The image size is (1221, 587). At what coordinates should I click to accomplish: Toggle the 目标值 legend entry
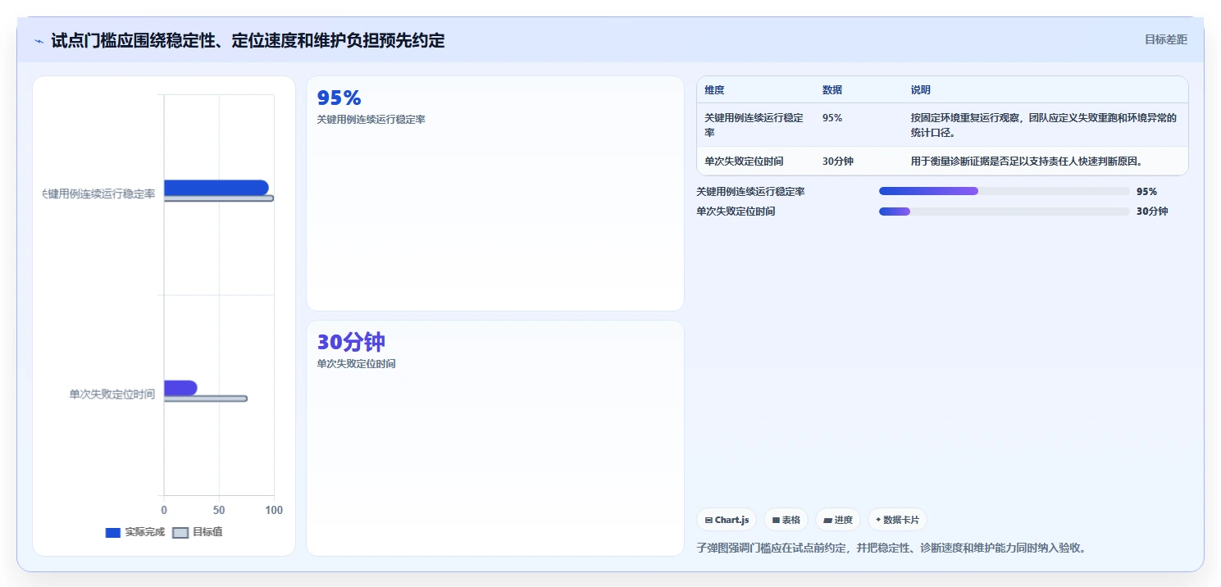pos(198,532)
